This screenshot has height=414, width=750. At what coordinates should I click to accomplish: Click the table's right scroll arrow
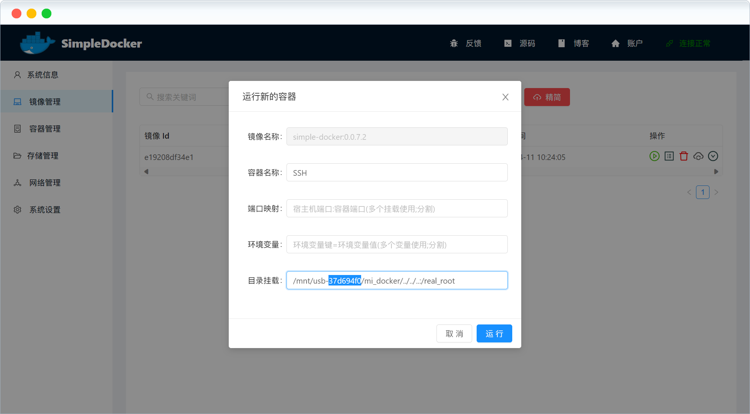(716, 172)
